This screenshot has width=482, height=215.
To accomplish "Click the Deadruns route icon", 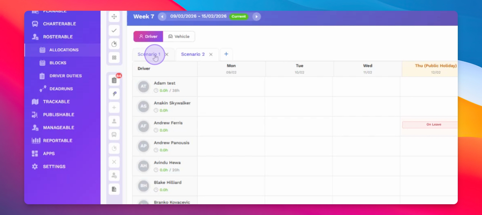I will pos(43,89).
